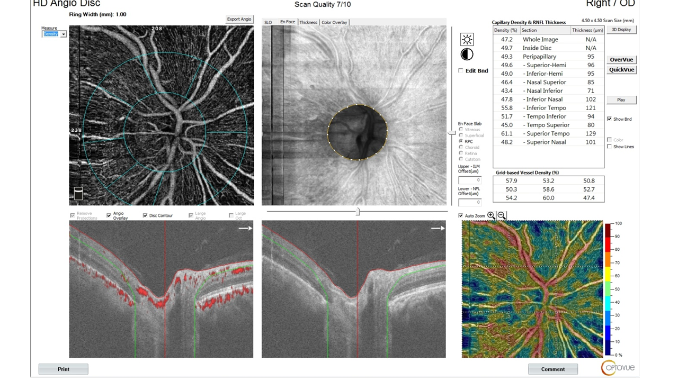The height and width of the screenshot is (381, 678).
Task: Enable the Show Lines checkbox
Action: coord(609,147)
